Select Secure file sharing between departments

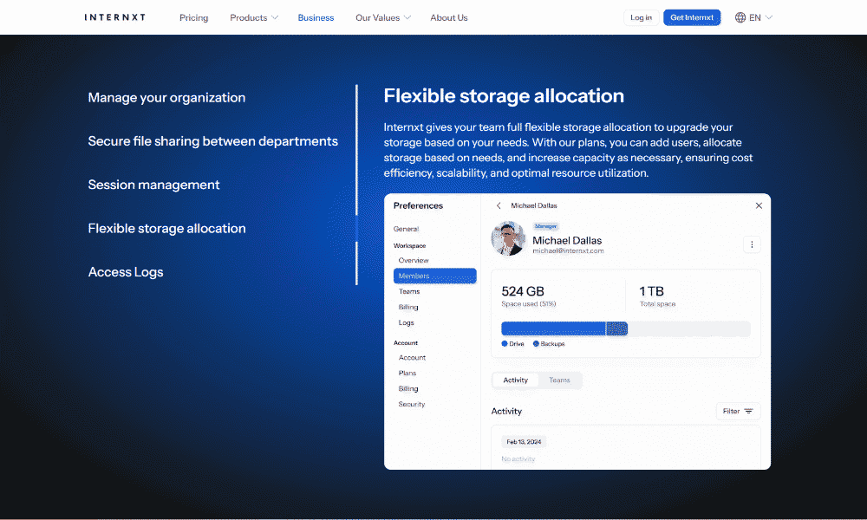213,141
